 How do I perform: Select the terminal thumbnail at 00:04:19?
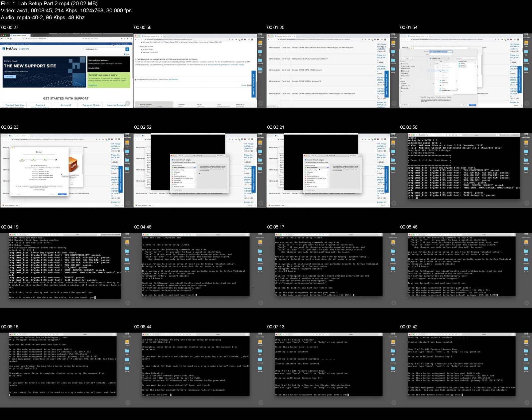coord(66,270)
